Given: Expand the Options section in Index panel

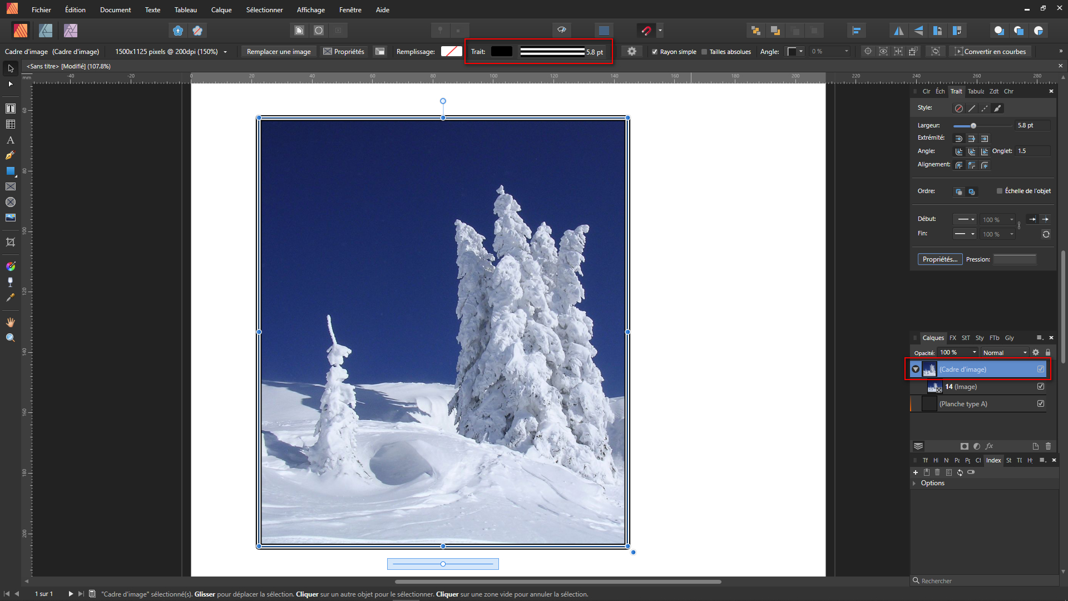Looking at the screenshot, I should [x=914, y=483].
